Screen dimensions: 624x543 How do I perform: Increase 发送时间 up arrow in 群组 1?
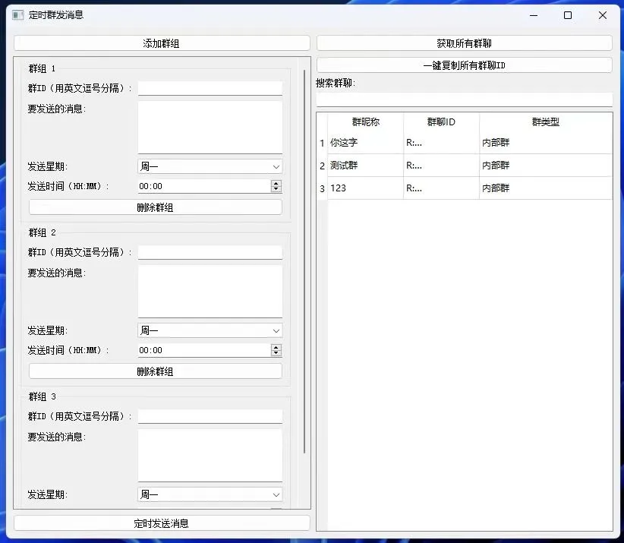tap(276, 183)
